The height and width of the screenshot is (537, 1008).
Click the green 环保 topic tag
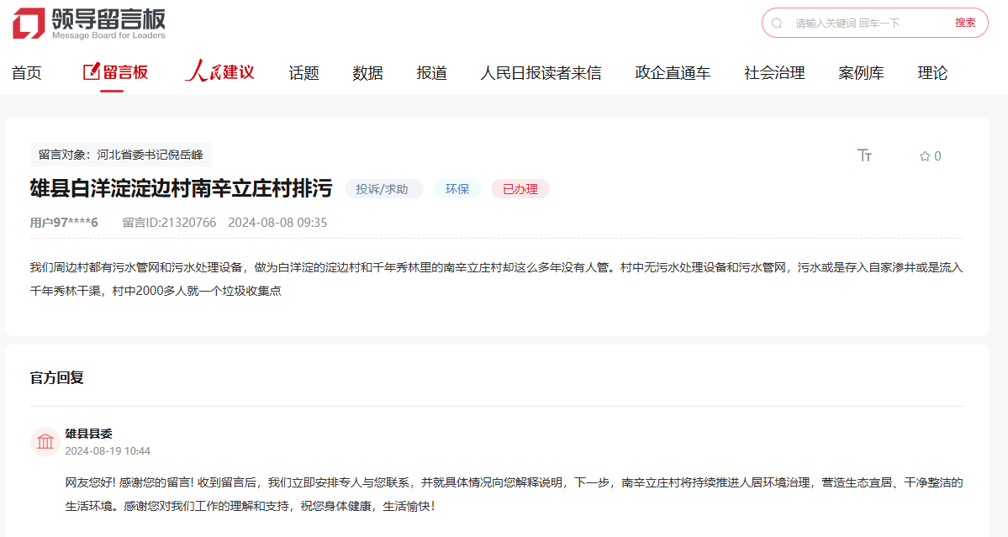click(x=457, y=189)
